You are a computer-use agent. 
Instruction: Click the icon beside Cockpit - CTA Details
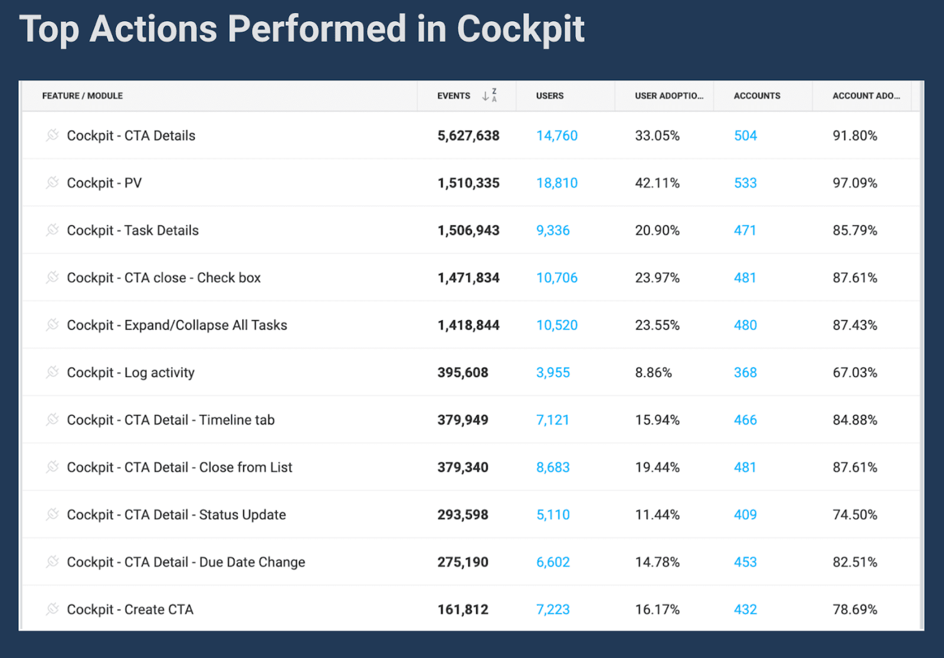click(x=53, y=135)
